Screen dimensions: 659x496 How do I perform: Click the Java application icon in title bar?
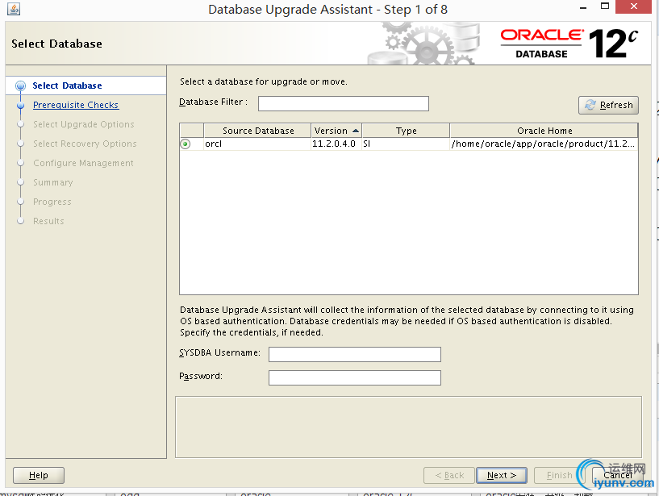[14, 9]
